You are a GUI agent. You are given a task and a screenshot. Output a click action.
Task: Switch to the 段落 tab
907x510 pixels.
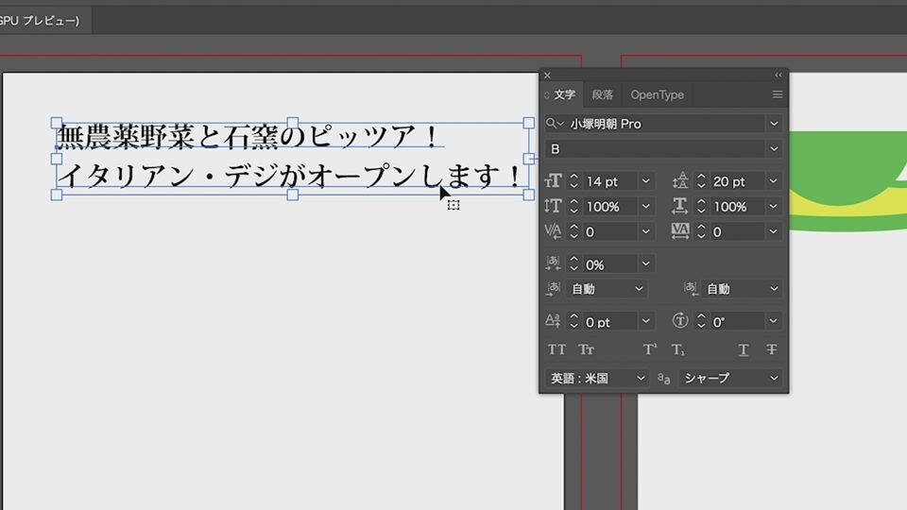pos(603,94)
